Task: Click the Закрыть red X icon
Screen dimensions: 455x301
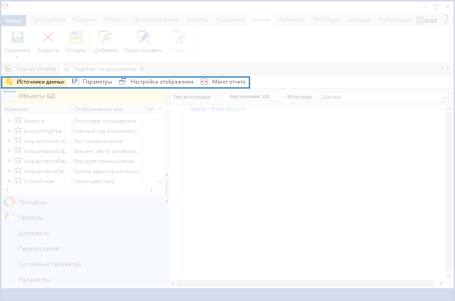Action: click(x=48, y=38)
